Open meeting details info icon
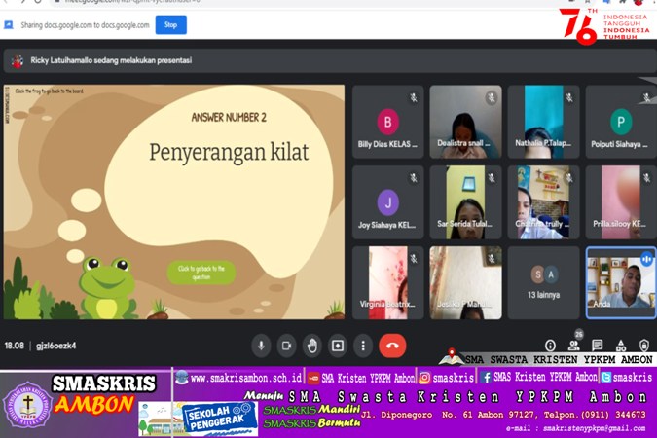The width and height of the screenshot is (657, 438). click(x=550, y=346)
